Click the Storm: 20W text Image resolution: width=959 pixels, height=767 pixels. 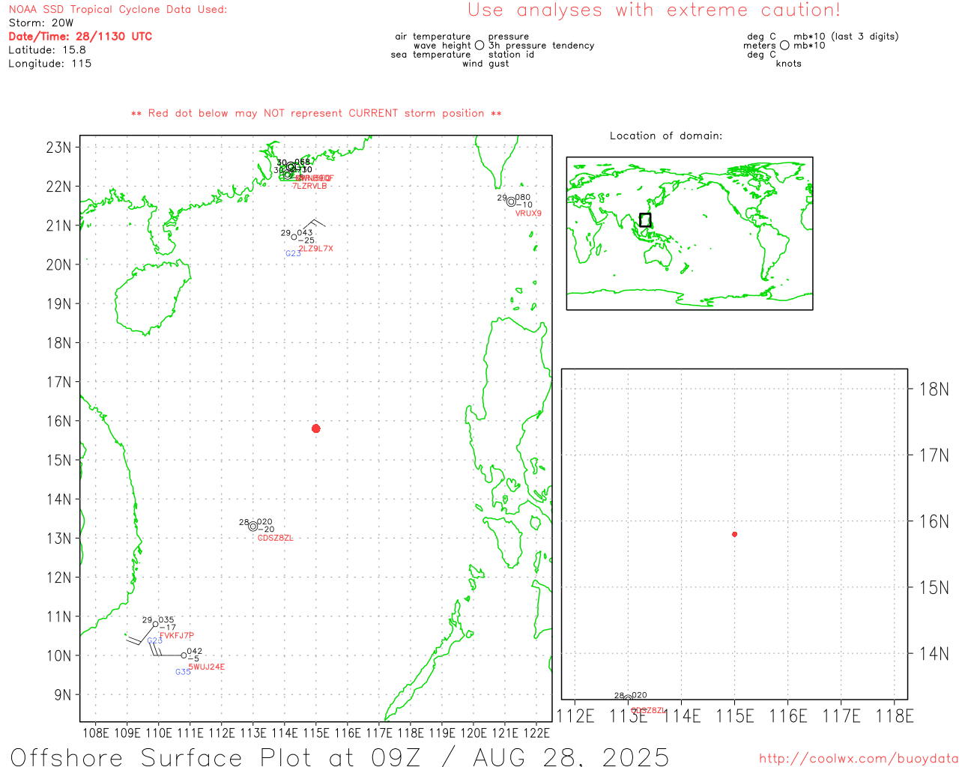click(41, 23)
